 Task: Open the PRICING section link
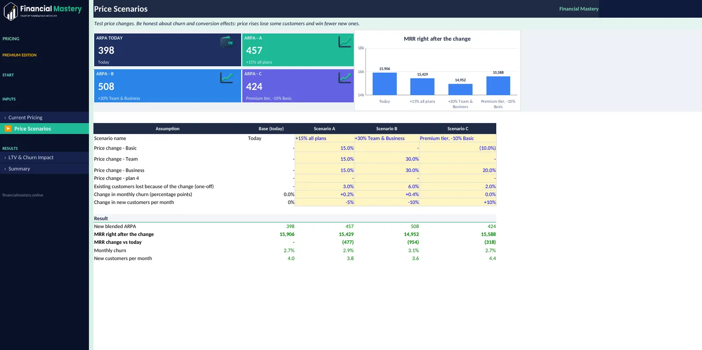point(11,39)
